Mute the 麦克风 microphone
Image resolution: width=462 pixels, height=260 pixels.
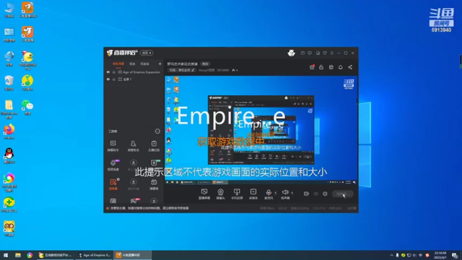pyautogui.click(x=269, y=194)
